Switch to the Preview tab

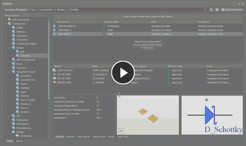[x=60, y=137]
